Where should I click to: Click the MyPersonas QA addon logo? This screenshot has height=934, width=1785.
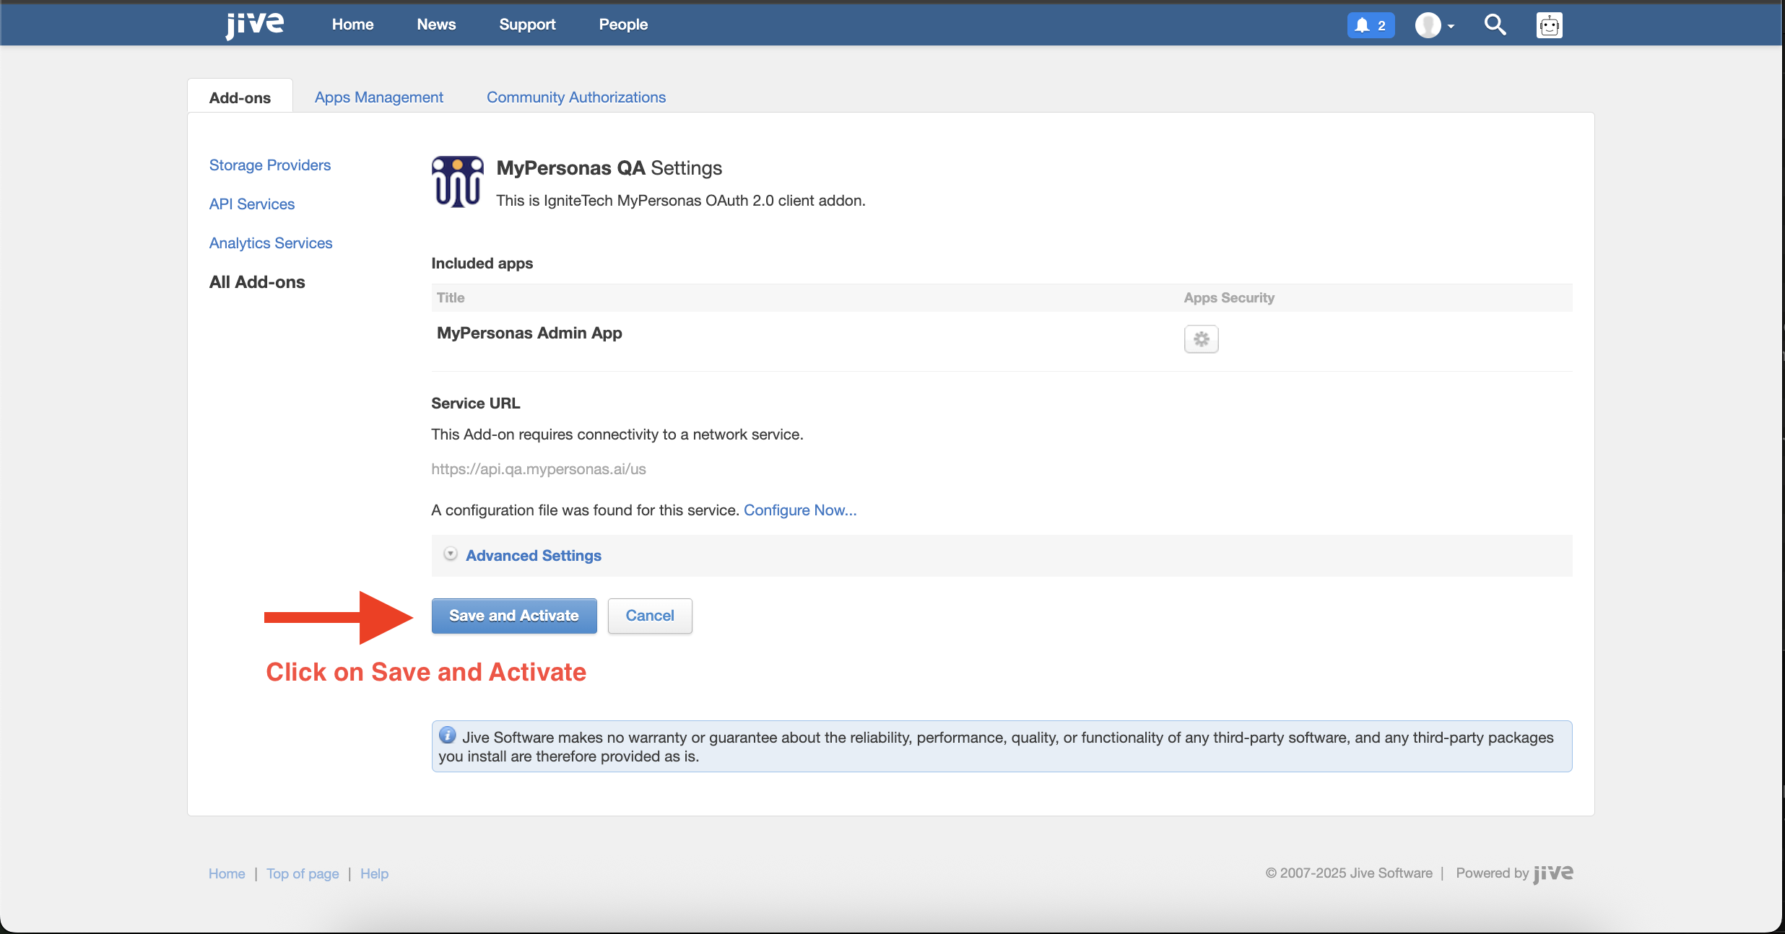click(457, 182)
